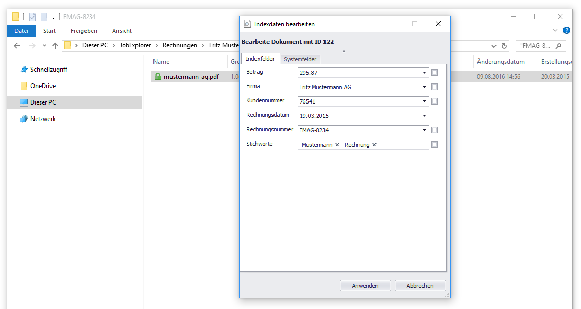This screenshot has width=581, height=309.
Task: Enable the checkbox next to the Betrag field
Action: [434, 72]
